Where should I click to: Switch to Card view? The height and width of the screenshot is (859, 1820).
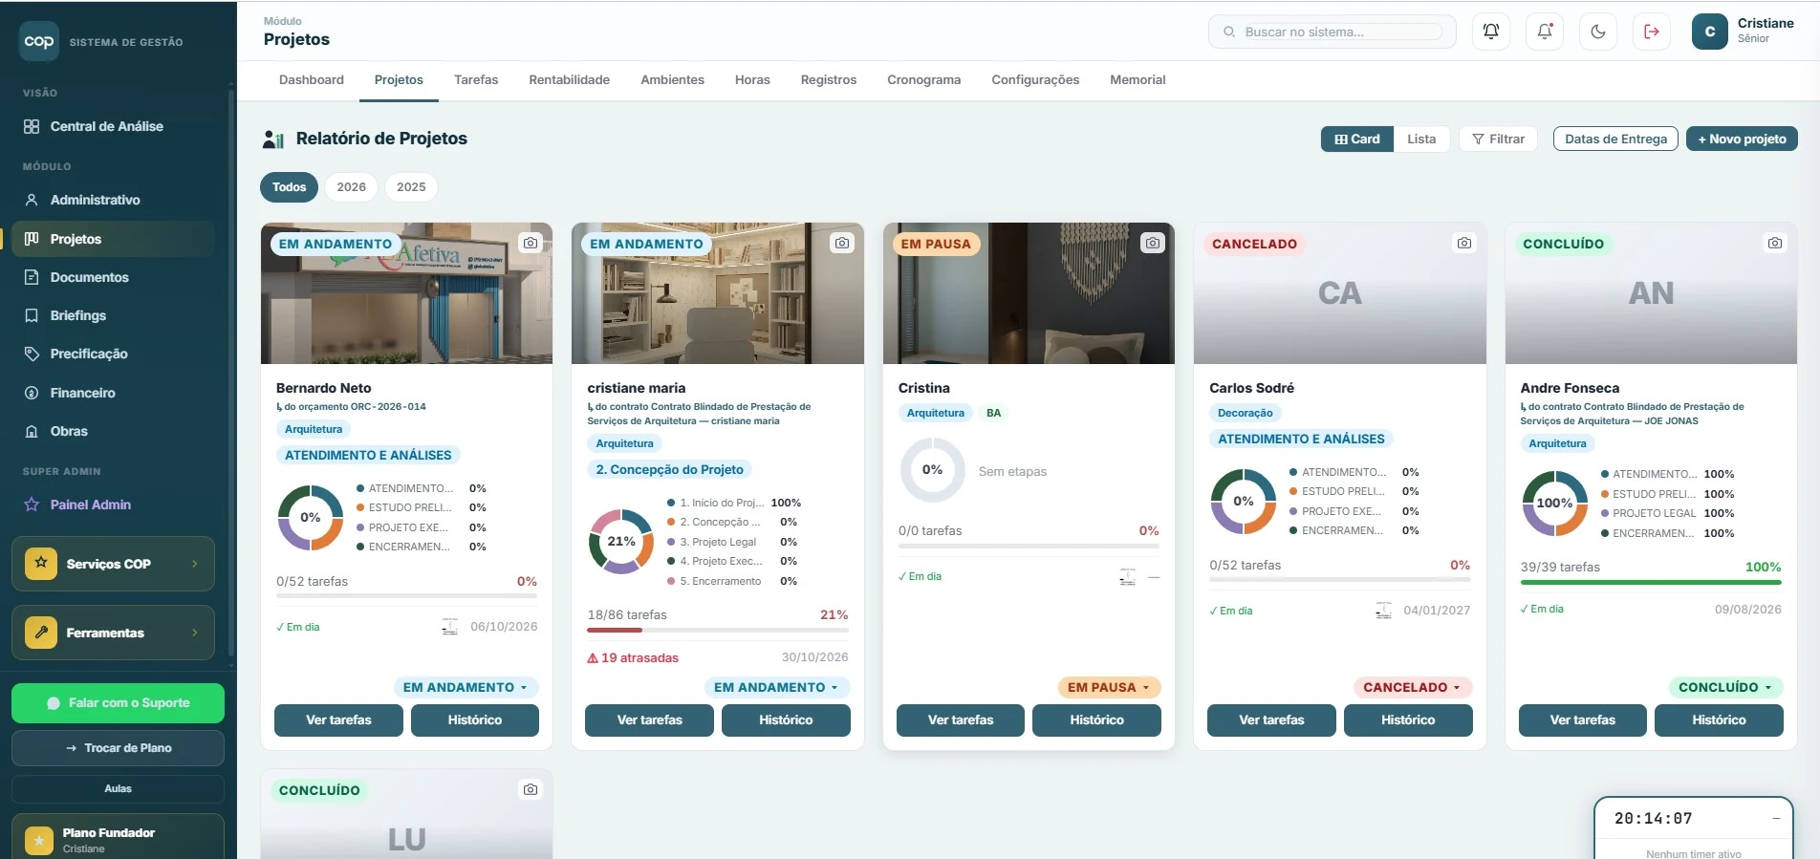1357,139
